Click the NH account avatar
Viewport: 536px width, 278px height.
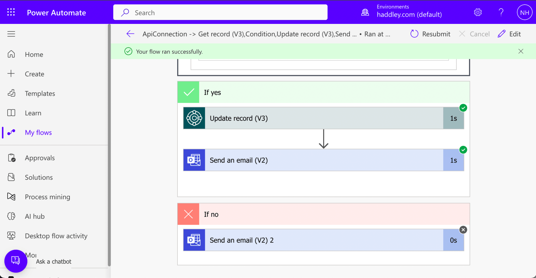pyautogui.click(x=524, y=13)
